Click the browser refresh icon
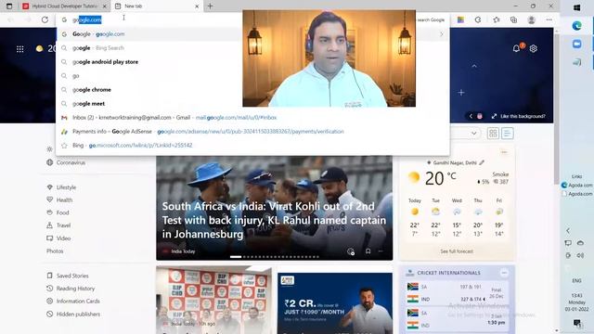The height and width of the screenshot is (334, 594). click(45, 19)
